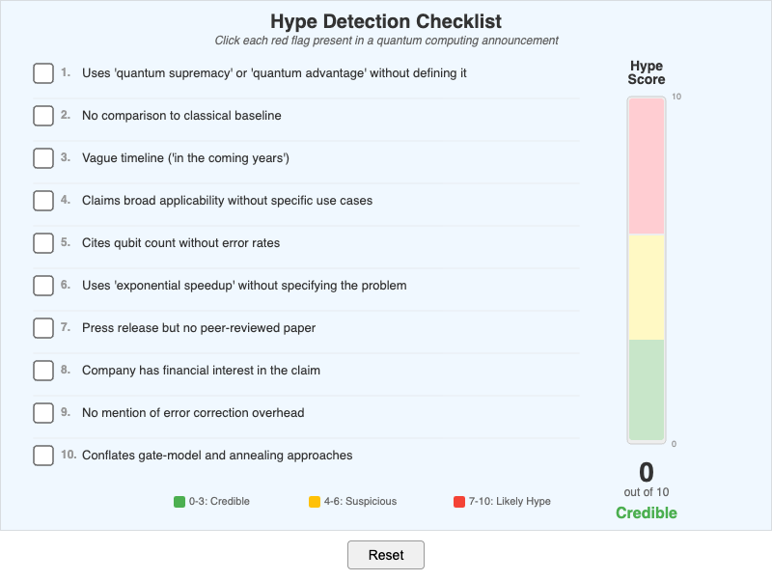Mark the 'Vague timeline' red flag
The height and width of the screenshot is (581, 772).
point(42,158)
